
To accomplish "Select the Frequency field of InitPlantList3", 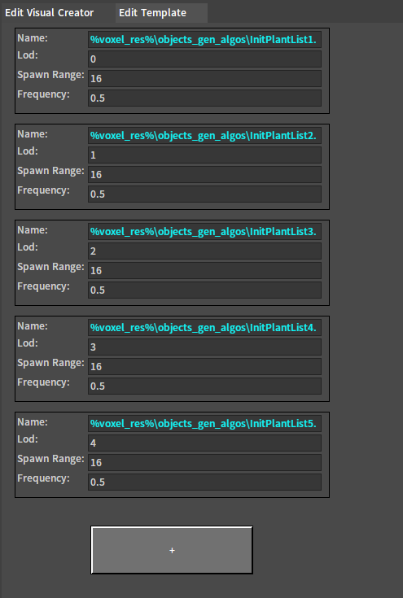I will (x=204, y=290).
